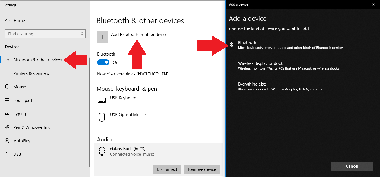Cancel the Add a device dialog
This screenshot has width=380, height=177.
point(352,166)
